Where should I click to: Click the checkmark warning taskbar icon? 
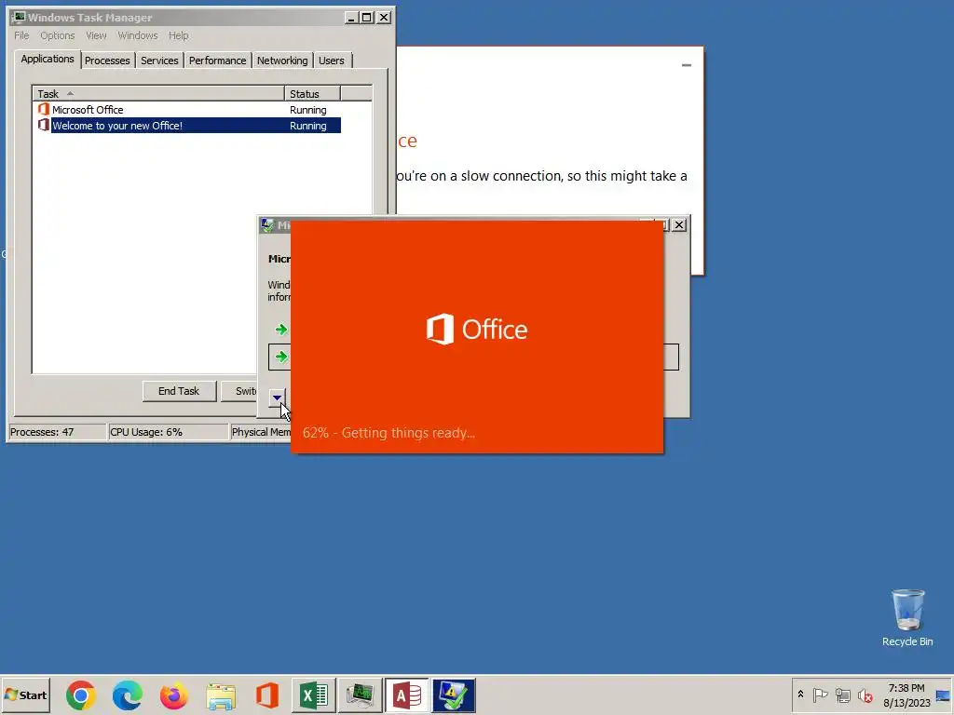(454, 695)
